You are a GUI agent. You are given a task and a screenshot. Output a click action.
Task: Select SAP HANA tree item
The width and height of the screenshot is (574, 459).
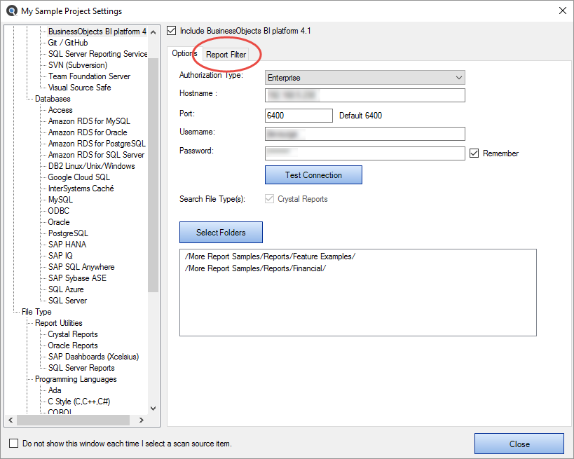click(x=67, y=245)
